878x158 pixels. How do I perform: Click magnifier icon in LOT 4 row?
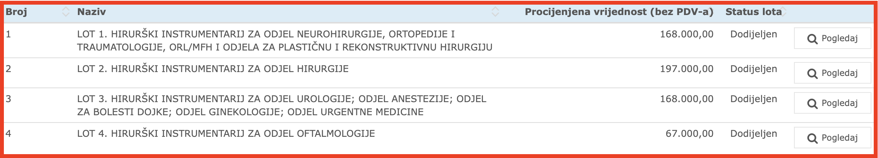point(812,138)
